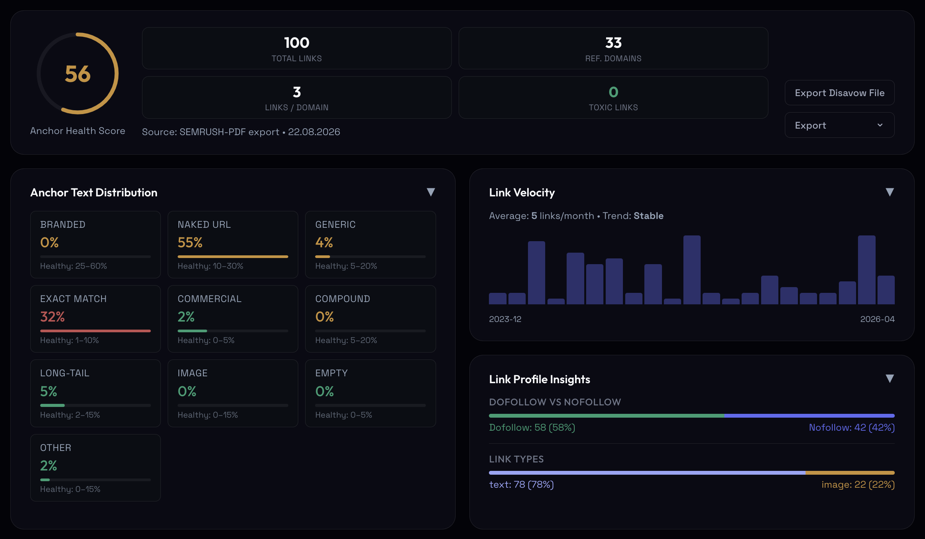925x539 pixels.
Task: Open the Other anchor card
Action: coord(95,468)
